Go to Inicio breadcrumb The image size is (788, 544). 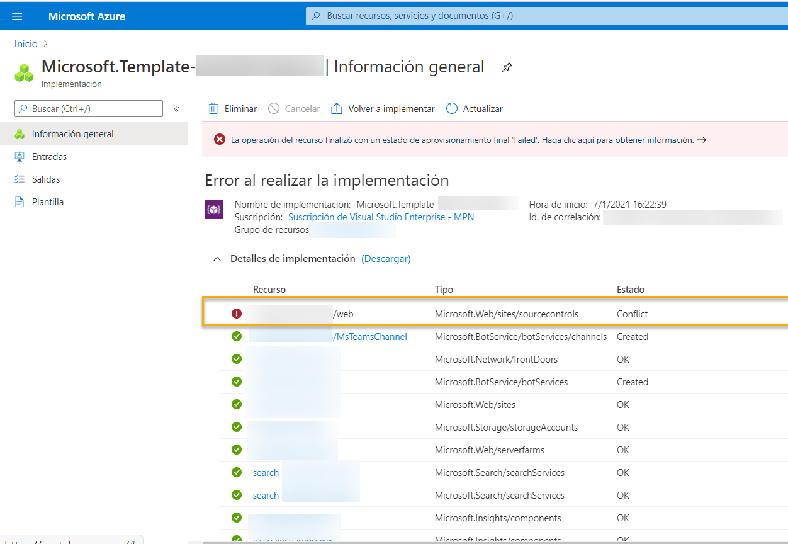26,44
